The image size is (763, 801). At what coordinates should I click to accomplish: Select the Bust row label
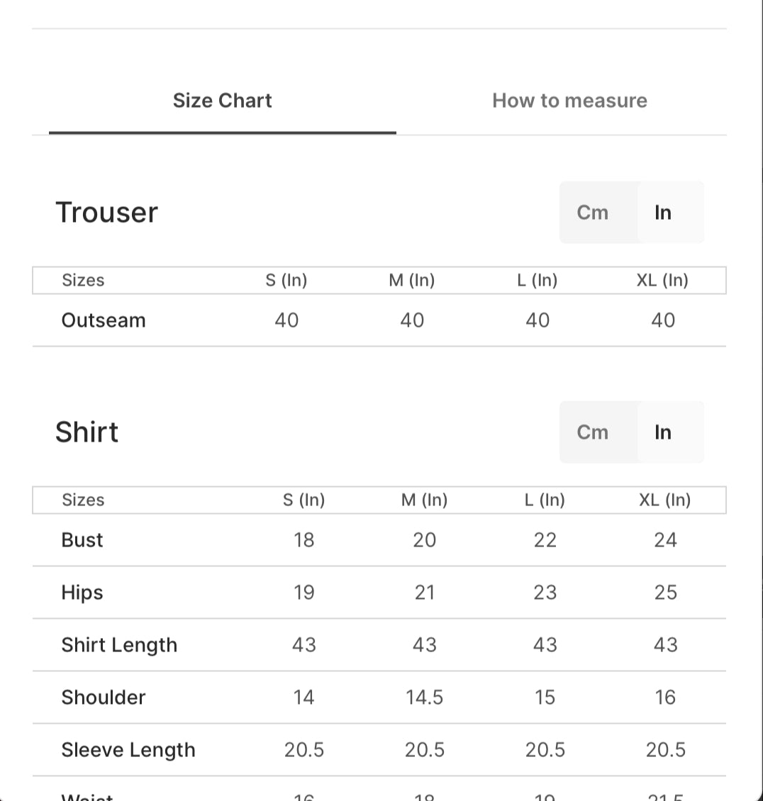[x=82, y=540]
